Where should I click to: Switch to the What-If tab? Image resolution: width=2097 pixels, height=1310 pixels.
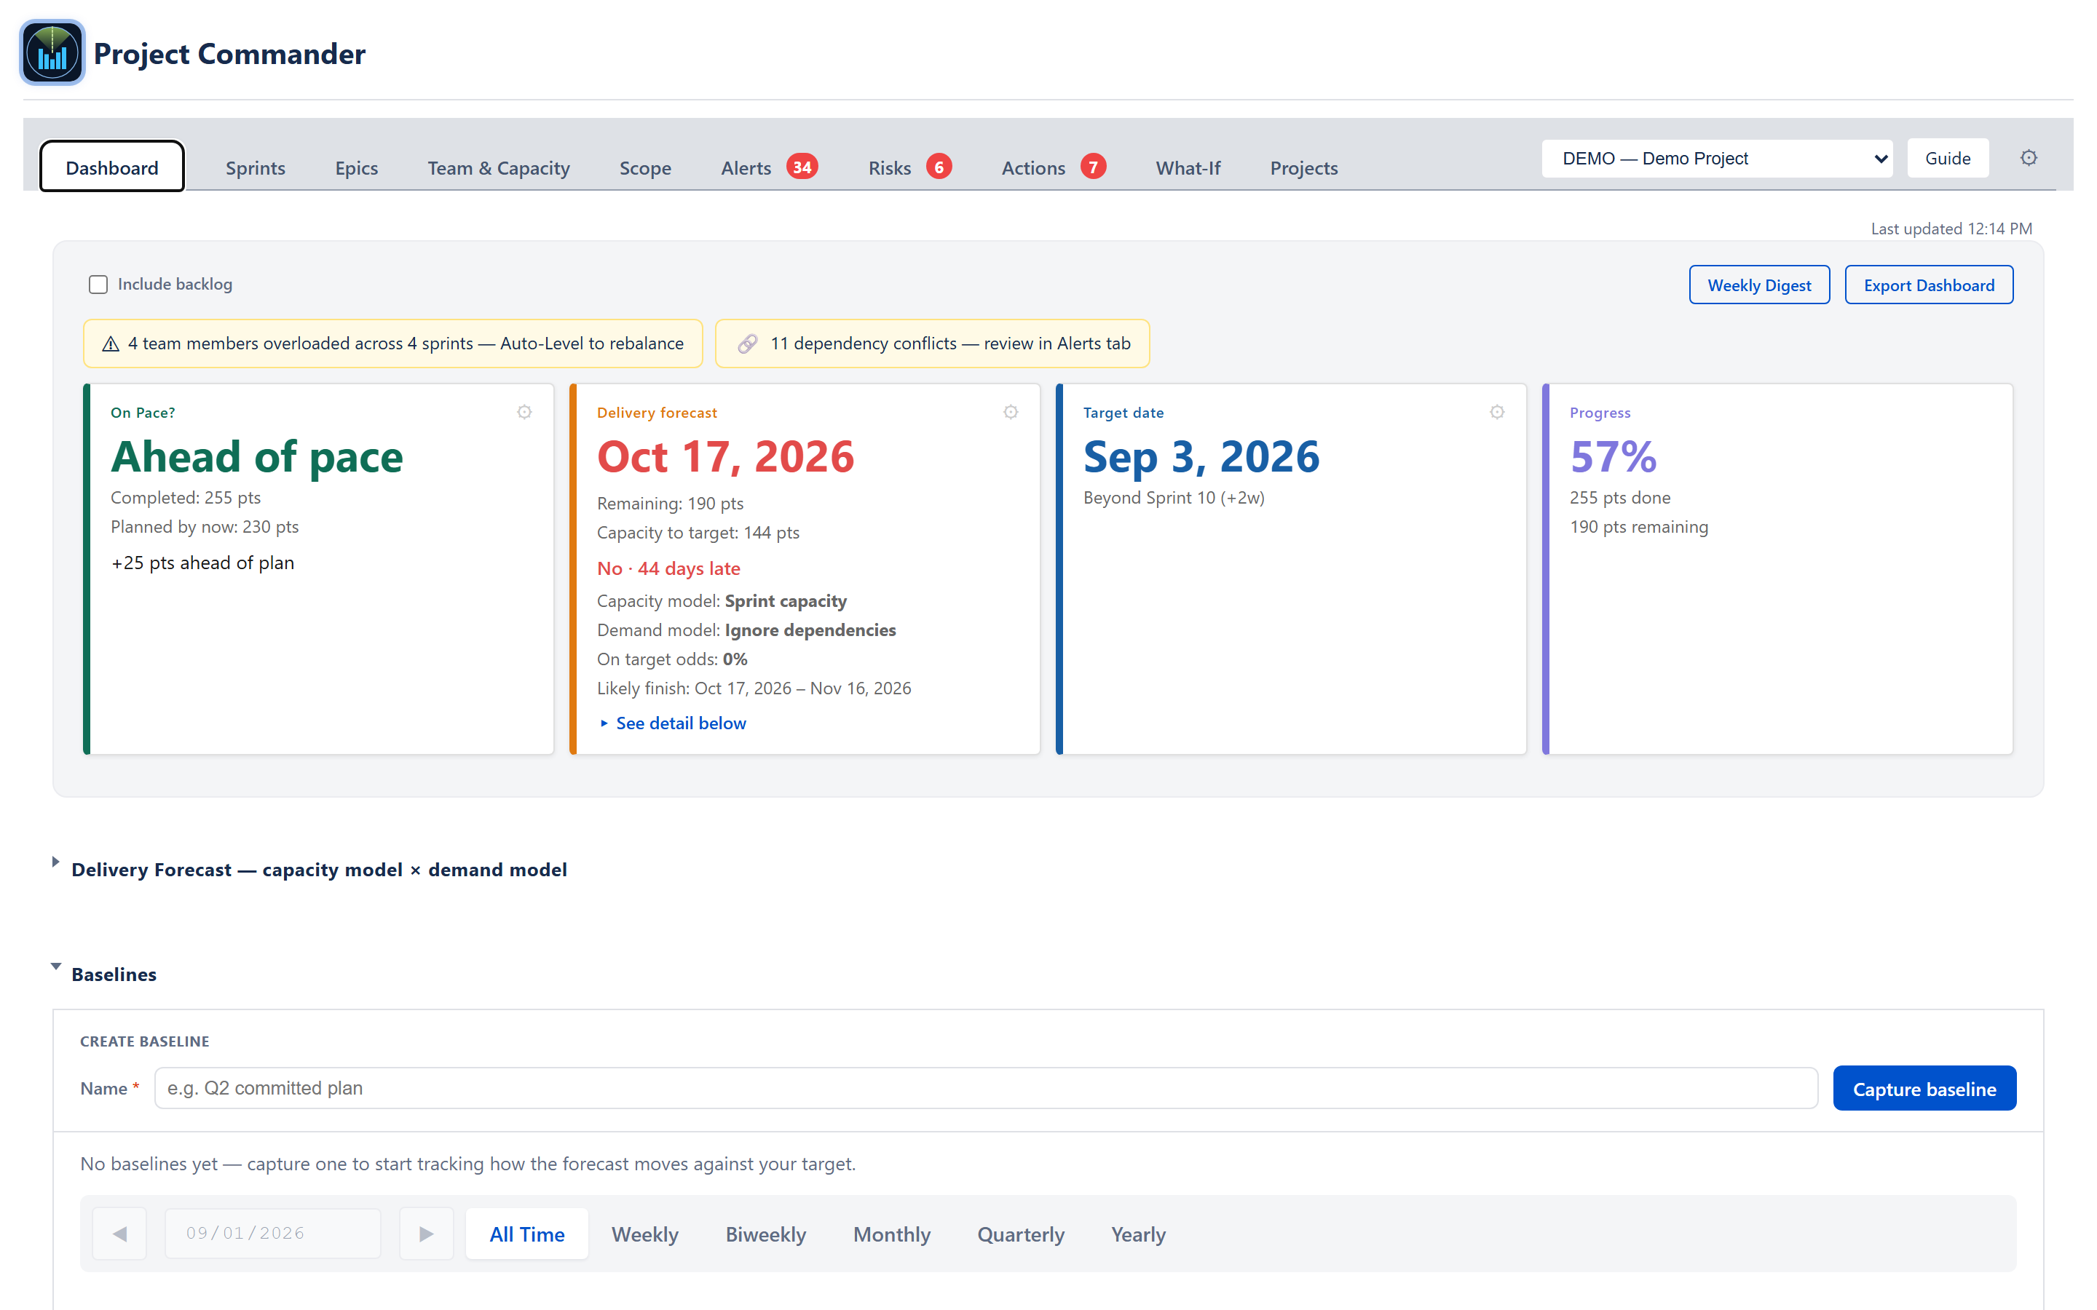[x=1187, y=167]
